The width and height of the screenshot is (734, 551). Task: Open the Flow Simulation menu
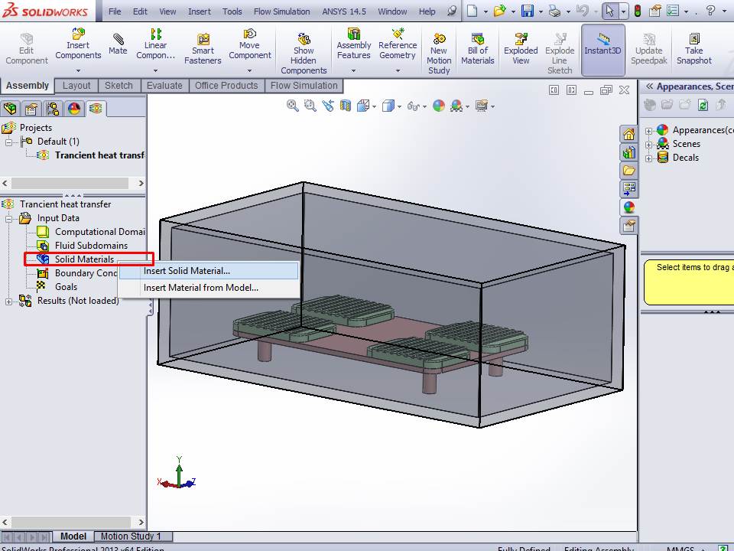(281, 11)
